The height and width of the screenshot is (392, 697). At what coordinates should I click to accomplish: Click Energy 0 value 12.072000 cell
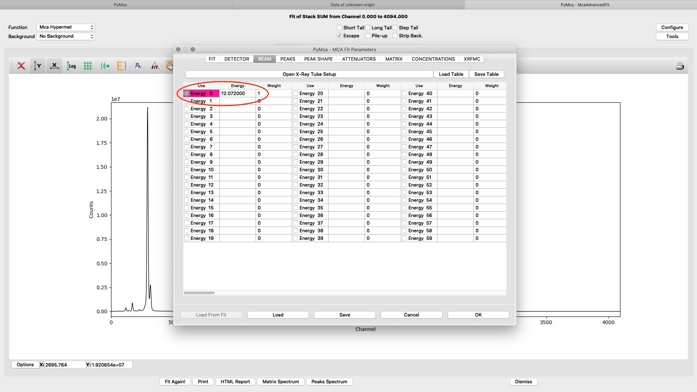click(237, 93)
